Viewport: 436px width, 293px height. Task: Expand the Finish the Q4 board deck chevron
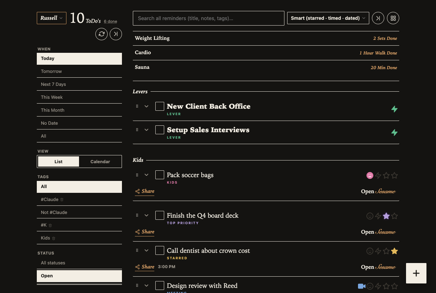pyautogui.click(x=146, y=215)
